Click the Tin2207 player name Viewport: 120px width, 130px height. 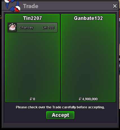click(32, 18)
